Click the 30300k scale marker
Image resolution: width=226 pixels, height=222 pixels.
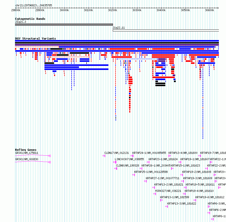coord(137,10)
